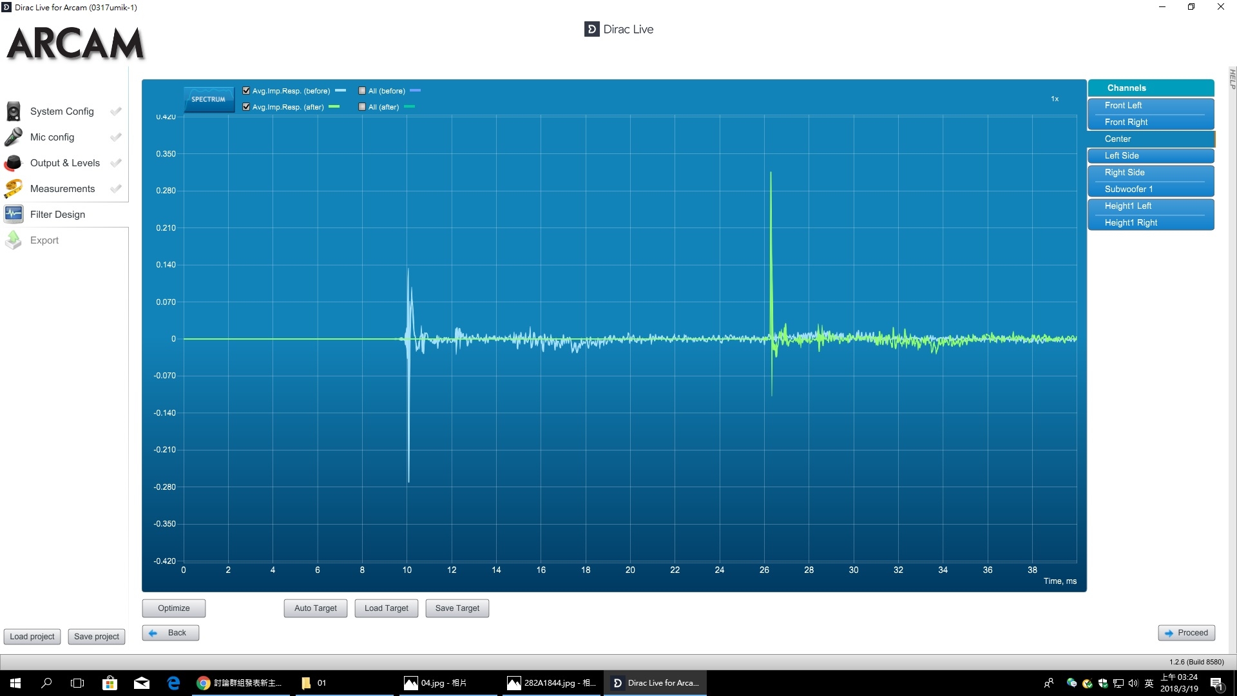Select Center channel
The height and width of the screenshot is (696, 1237).
[1151, 139]
